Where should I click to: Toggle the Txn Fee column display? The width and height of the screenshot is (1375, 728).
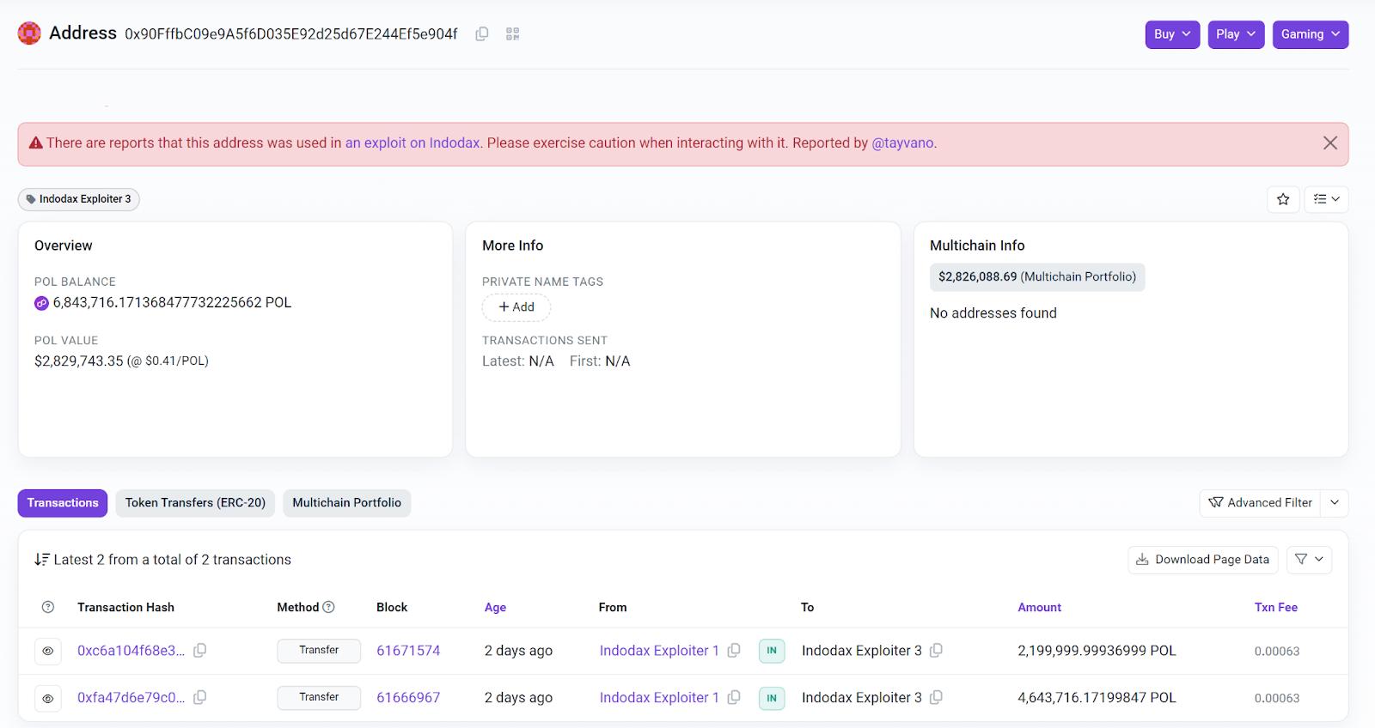(x=1276, y=607)
